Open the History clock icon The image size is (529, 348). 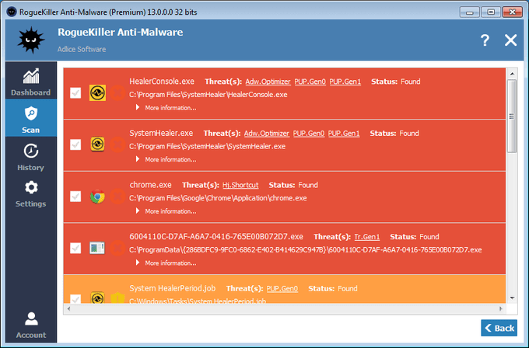pyautogui.click(x=30, y=151)
